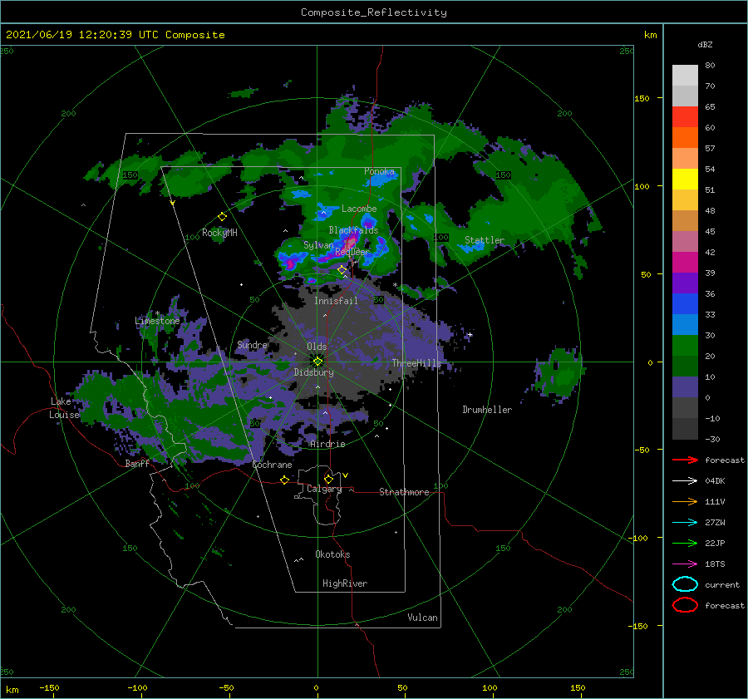
Task: Select the 20 dBZ green color swatch
Action: point(685,346)
